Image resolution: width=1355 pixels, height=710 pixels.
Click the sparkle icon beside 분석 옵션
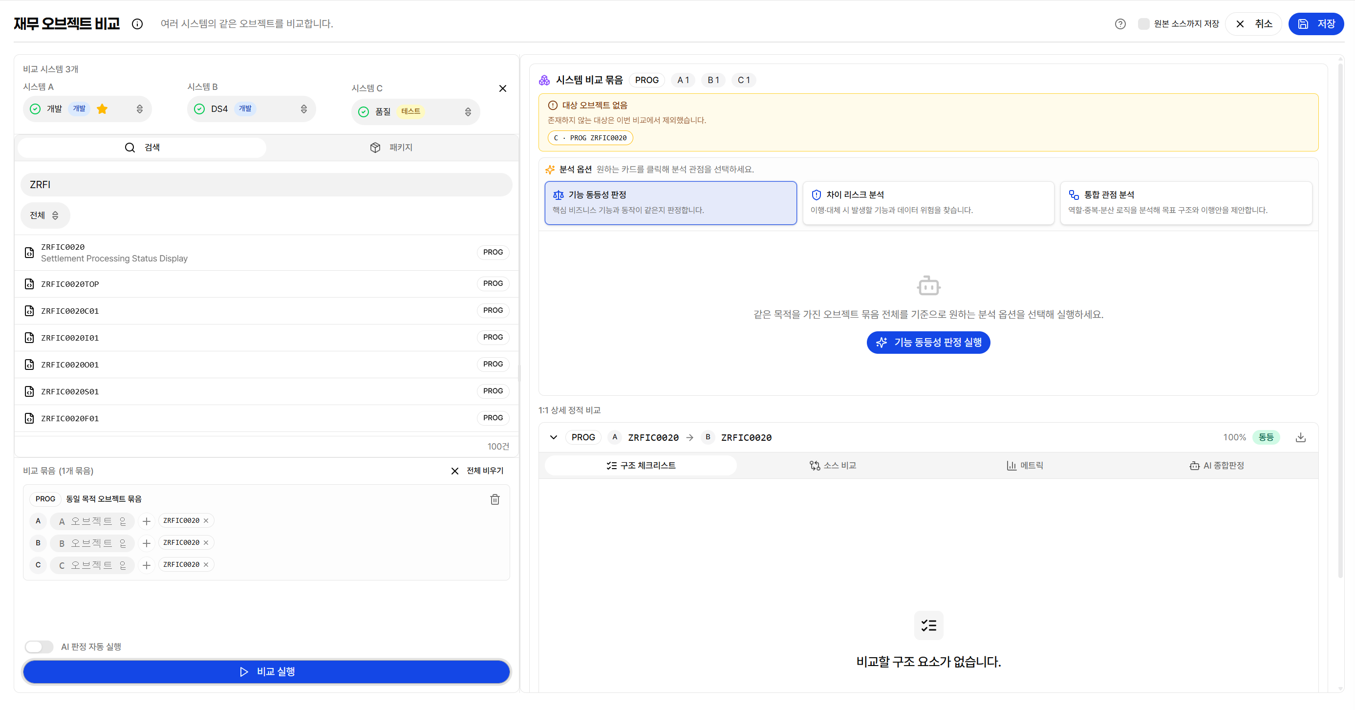(550, 170)
